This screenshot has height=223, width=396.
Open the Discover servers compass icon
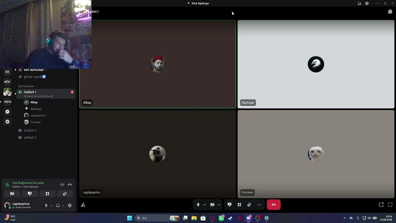(7, 122)
